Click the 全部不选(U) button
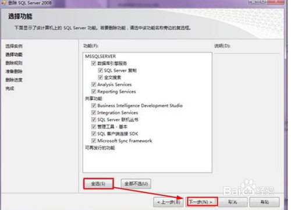 point(136,184)
